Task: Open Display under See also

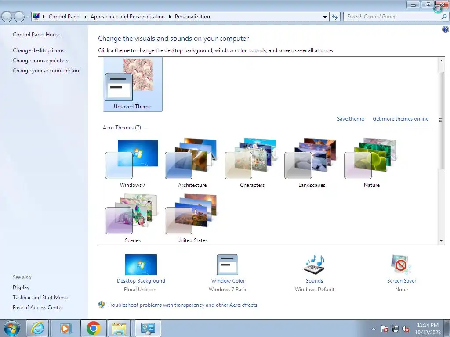Action: click(x=21, y=287)
